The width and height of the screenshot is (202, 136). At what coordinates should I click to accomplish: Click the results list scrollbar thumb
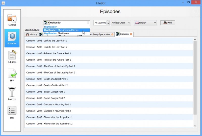(x=195, y=78)
